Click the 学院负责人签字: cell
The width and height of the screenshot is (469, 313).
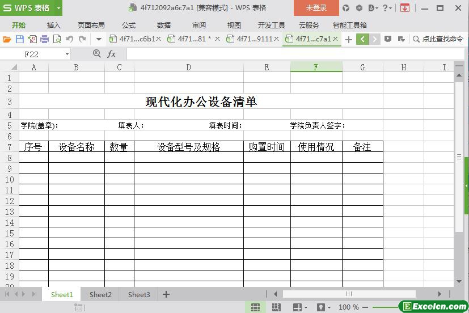tap(318, 125)
